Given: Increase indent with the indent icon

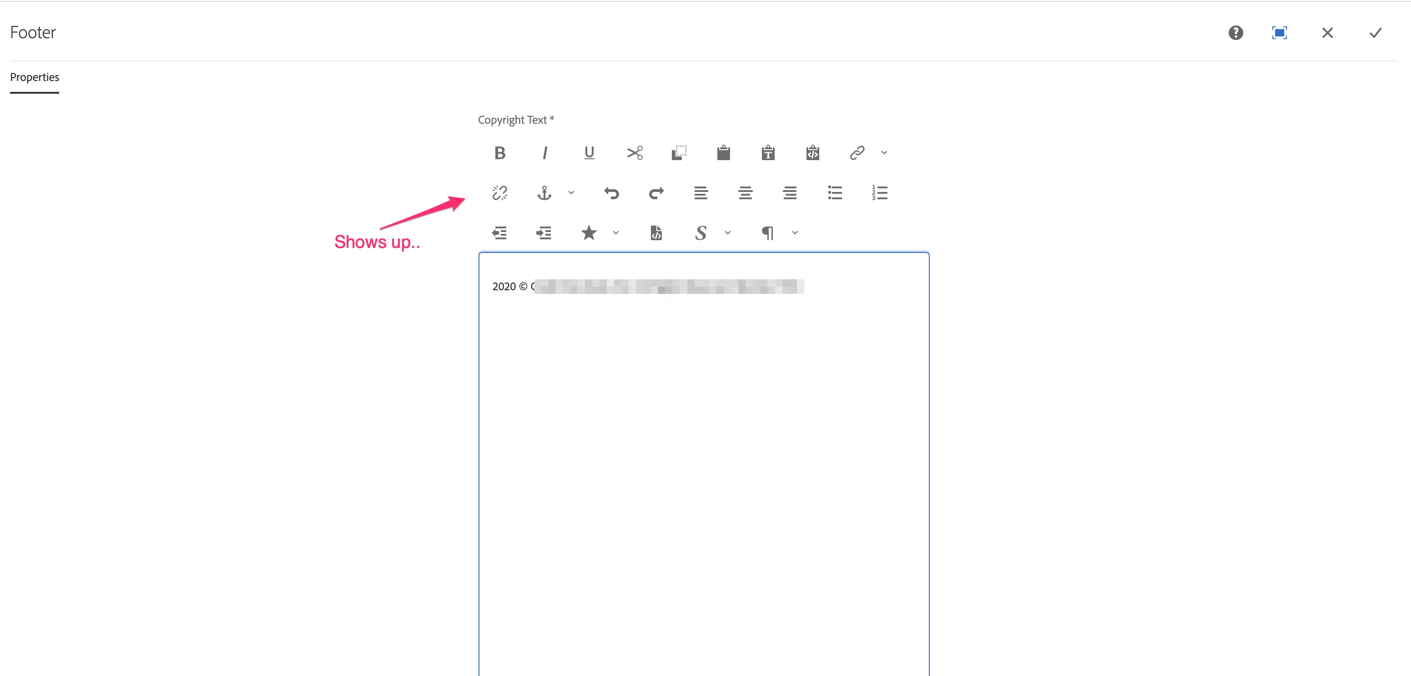Looking at the screenshot, I should tap(544, 233).
